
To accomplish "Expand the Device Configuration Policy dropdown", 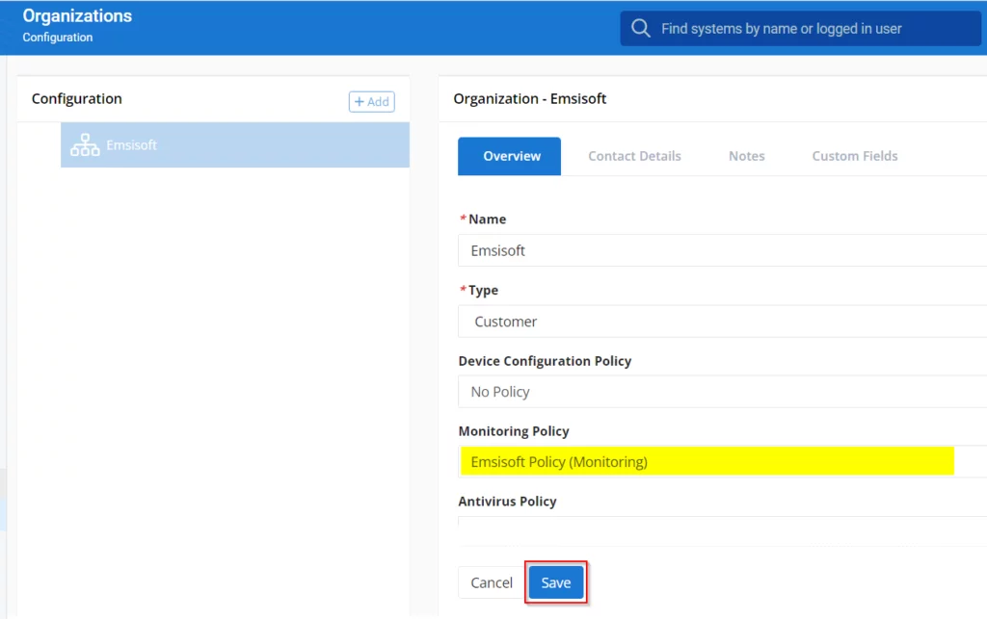I will click(721, 392).
